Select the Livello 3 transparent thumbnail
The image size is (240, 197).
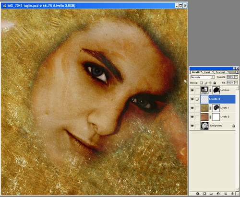(x=204, y=99)
